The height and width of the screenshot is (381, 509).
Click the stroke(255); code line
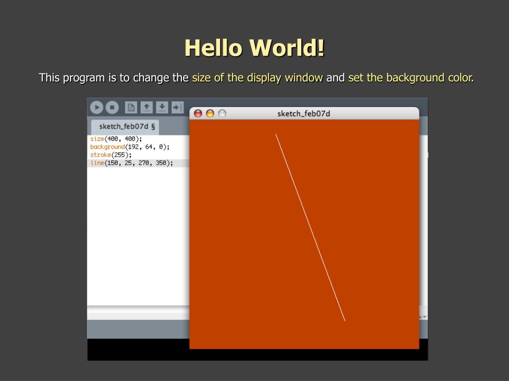[x=111, y=155]
